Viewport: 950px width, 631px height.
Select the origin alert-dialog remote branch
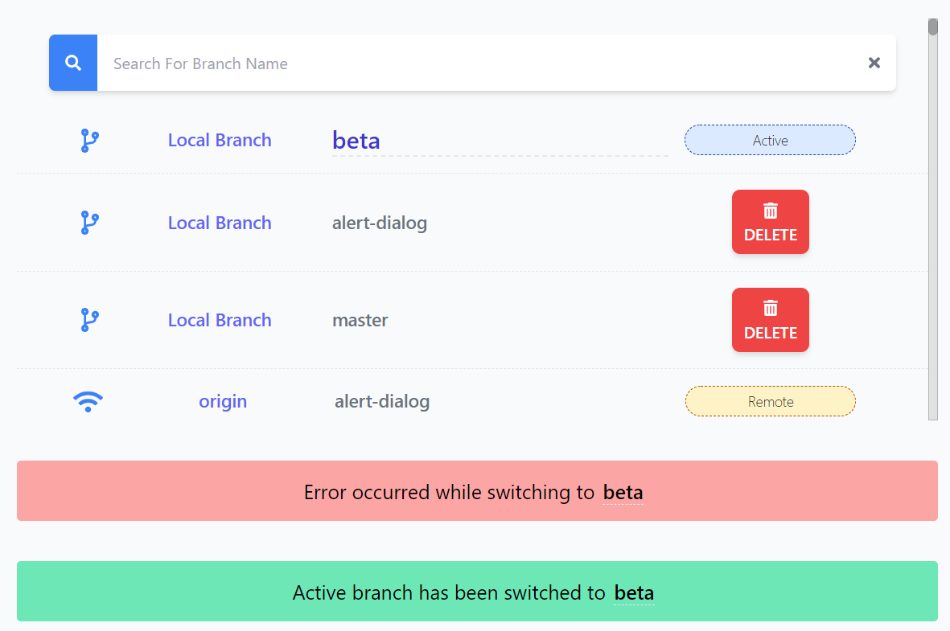pyautogui.click(x=382, y=401)
